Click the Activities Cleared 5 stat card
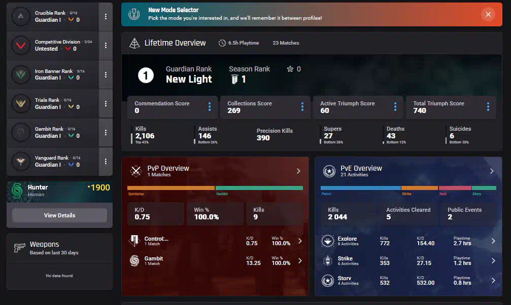The image size is (511, 305). click(408, 213)
